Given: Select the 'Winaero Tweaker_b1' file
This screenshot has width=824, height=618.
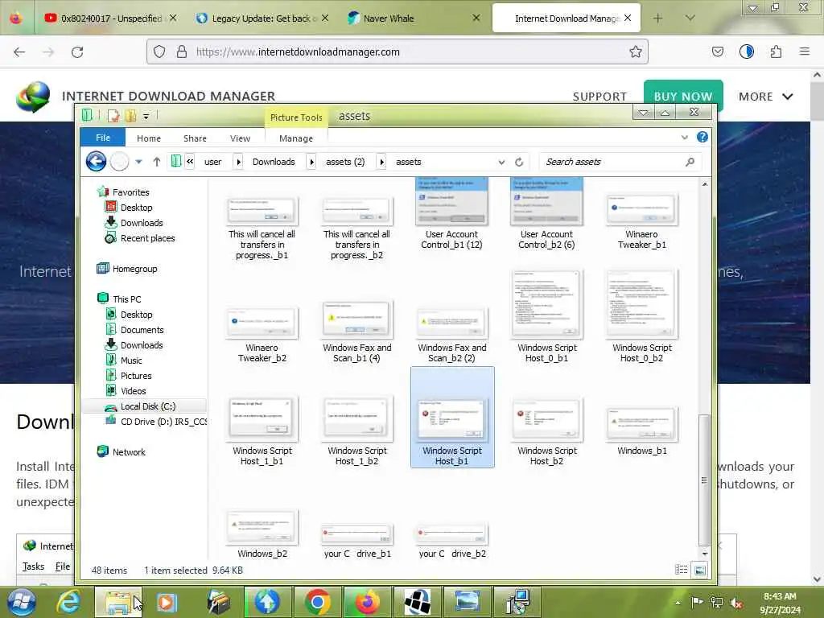Looking at the screenshot, I should pos(641,221).
